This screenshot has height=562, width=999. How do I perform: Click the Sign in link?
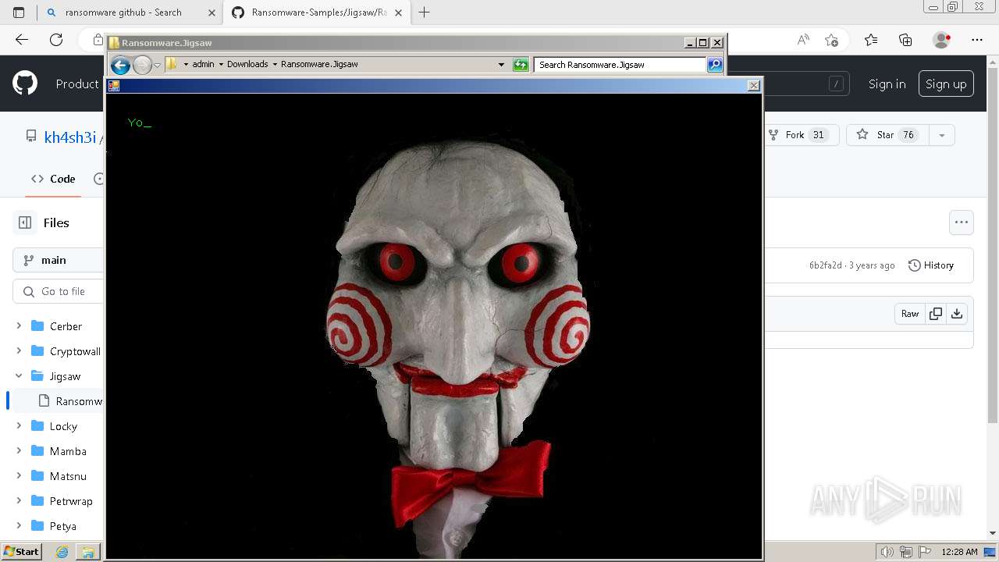(887, 84)
